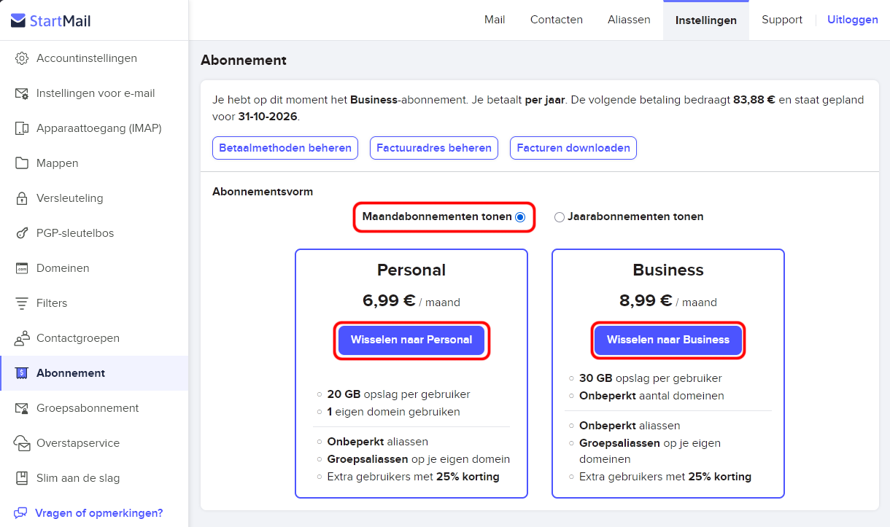Click '20 GB opslag per gebruiker' text
Viewport: 890px width, 527px height.
(x=398, y=394)
